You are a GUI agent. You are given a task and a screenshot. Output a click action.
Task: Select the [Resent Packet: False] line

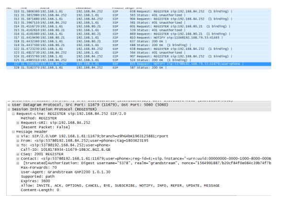tap(46, 127)
